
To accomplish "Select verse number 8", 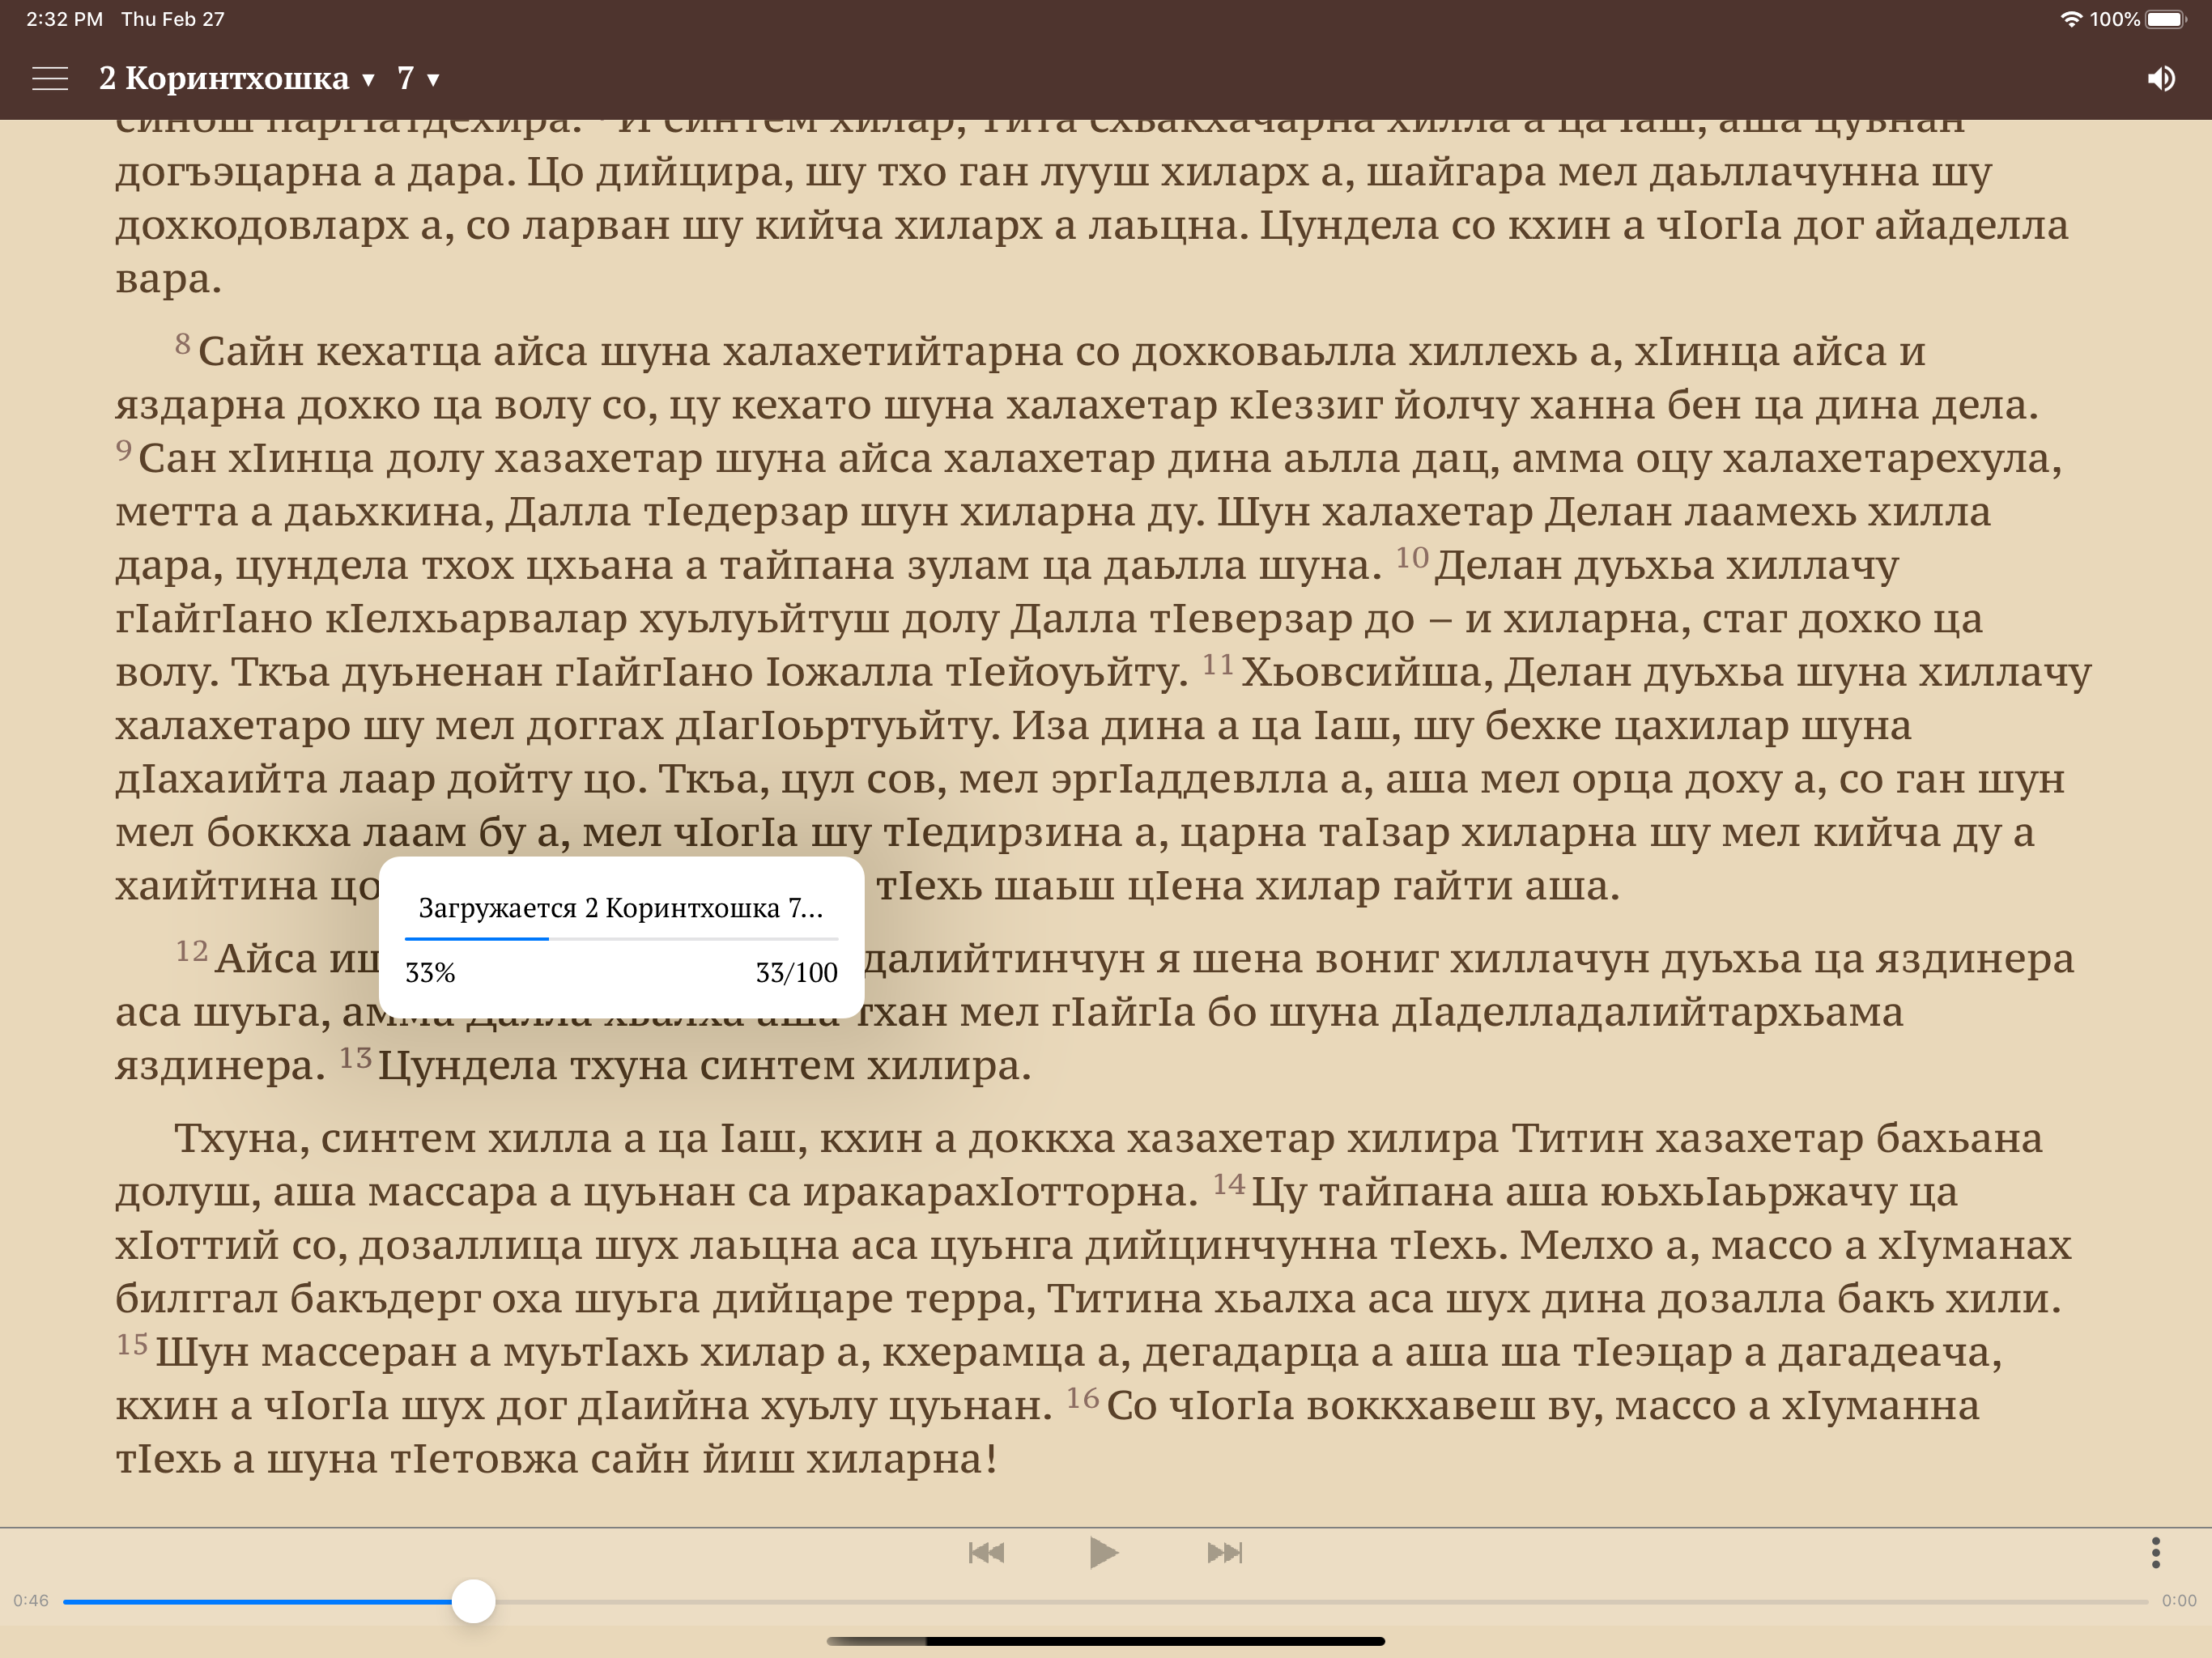I will pyautogui.click(x=182, y=344).
